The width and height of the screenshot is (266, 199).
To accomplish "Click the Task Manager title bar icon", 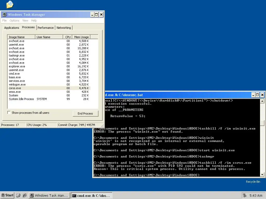I will (x=4, y=15).
